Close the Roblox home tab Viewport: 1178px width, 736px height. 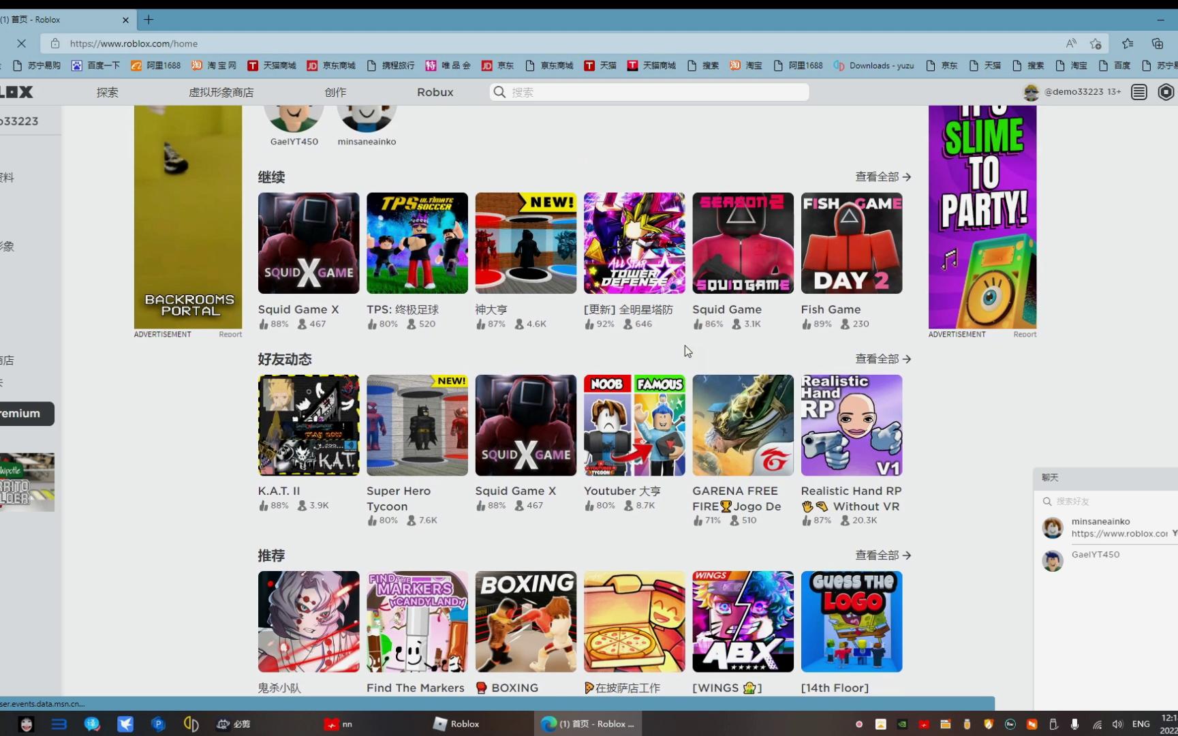point(125,20)
